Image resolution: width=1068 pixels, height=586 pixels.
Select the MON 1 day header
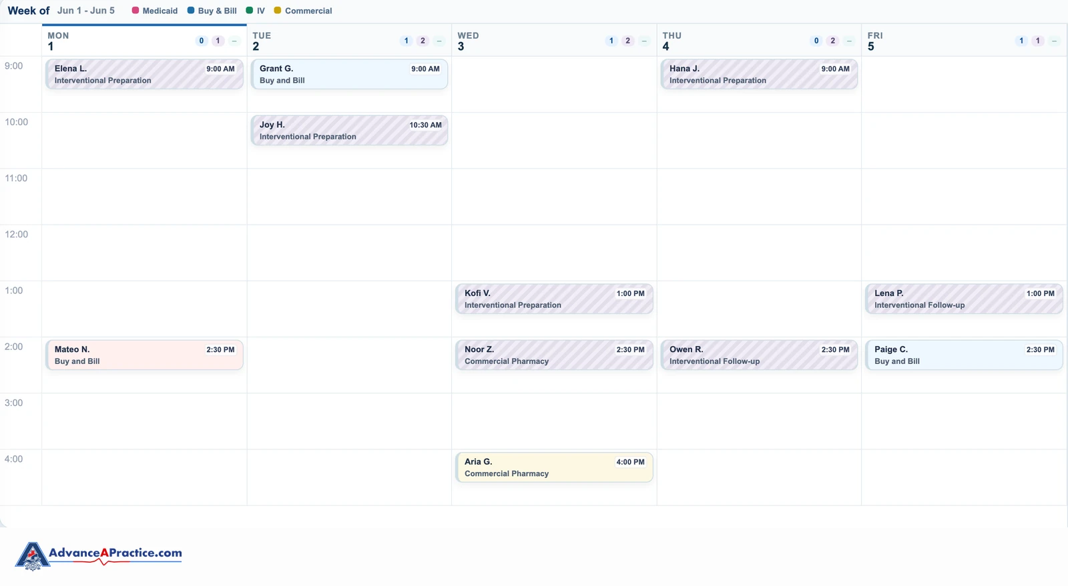pos(144,41)
